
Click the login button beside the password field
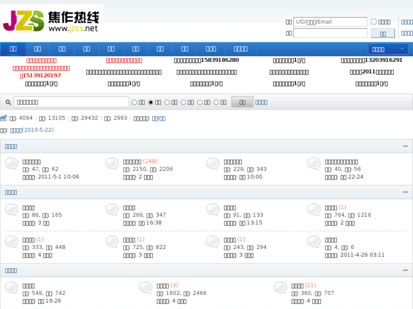[383, 33]
